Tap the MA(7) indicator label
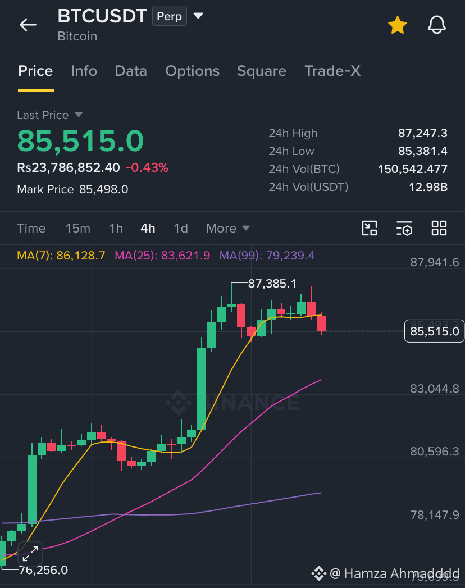This screenshot has height=588, width=465. (61, 256)
